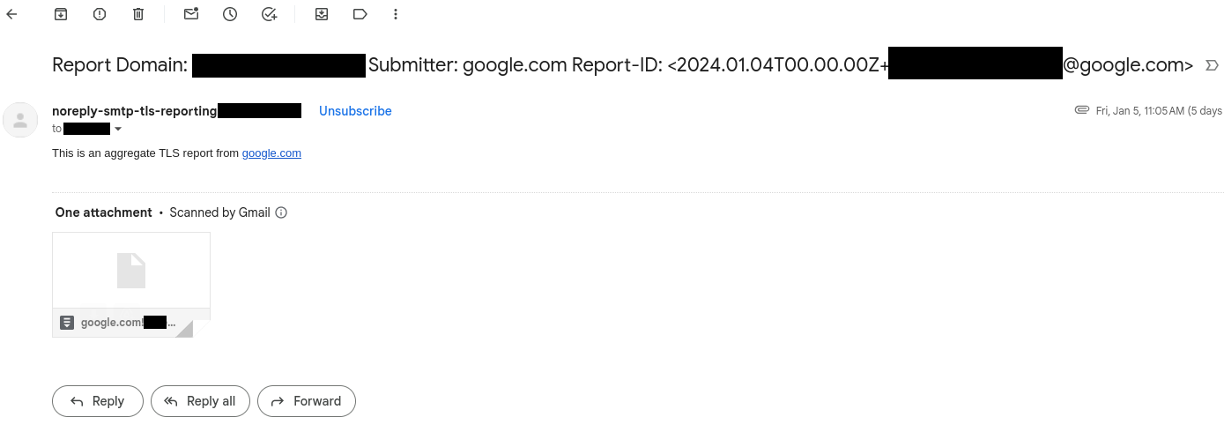The image size is (1224, 432).
Task: Open the google.com link in message body
Action: 271,153
